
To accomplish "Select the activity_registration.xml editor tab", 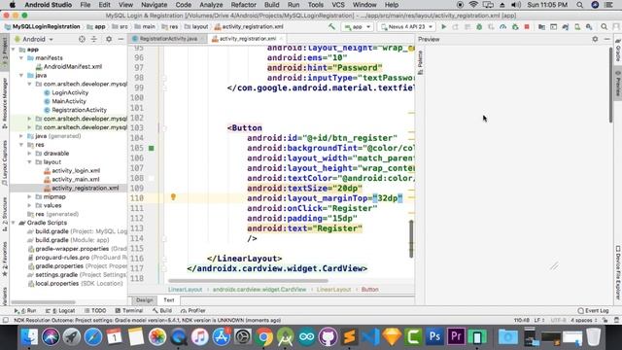I will point(247,39).
